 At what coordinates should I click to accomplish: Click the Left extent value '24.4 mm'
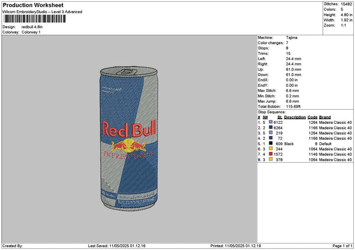tap(293, 59)
